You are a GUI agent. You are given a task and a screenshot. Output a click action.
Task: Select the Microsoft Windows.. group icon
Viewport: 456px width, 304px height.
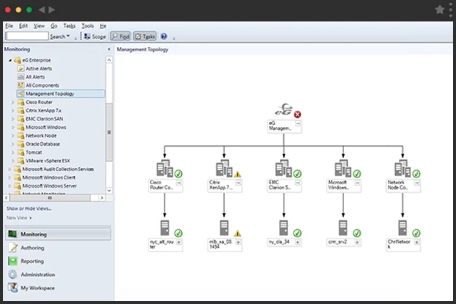[x=343, y=168]
